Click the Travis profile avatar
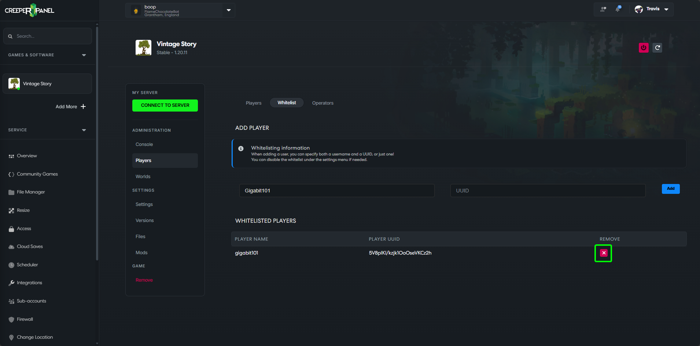Image resolution: width=700 pixels, height=346 pixels. coord(639,9)
